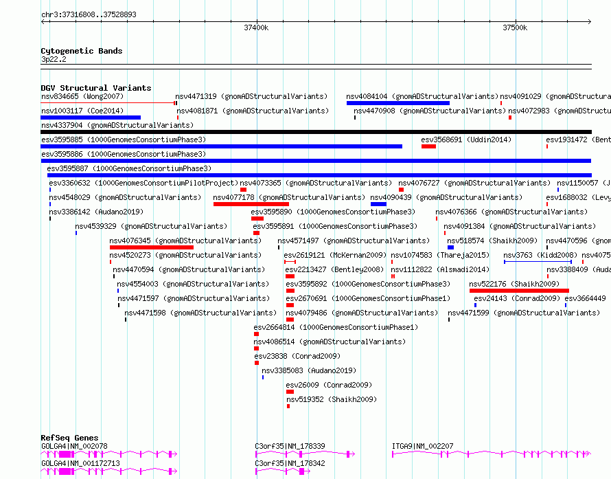Viewport: 611px width, 479px height.
Task: Click the esv3595892 variant label
Action: pyautogui.click(x=368, y=284)
